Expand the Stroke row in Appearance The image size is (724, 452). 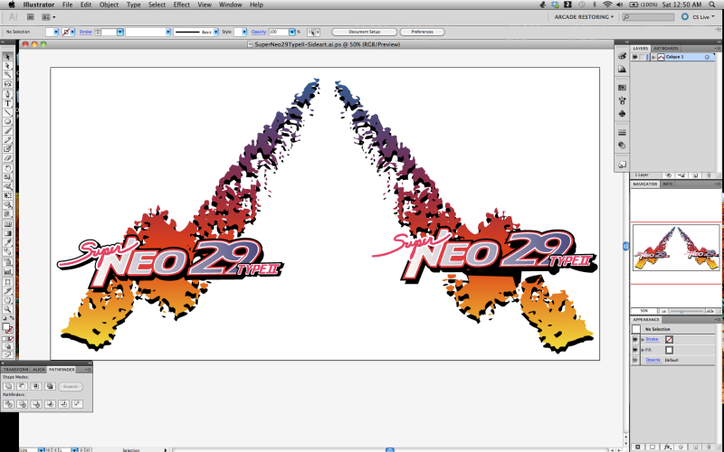click(643, 340)
